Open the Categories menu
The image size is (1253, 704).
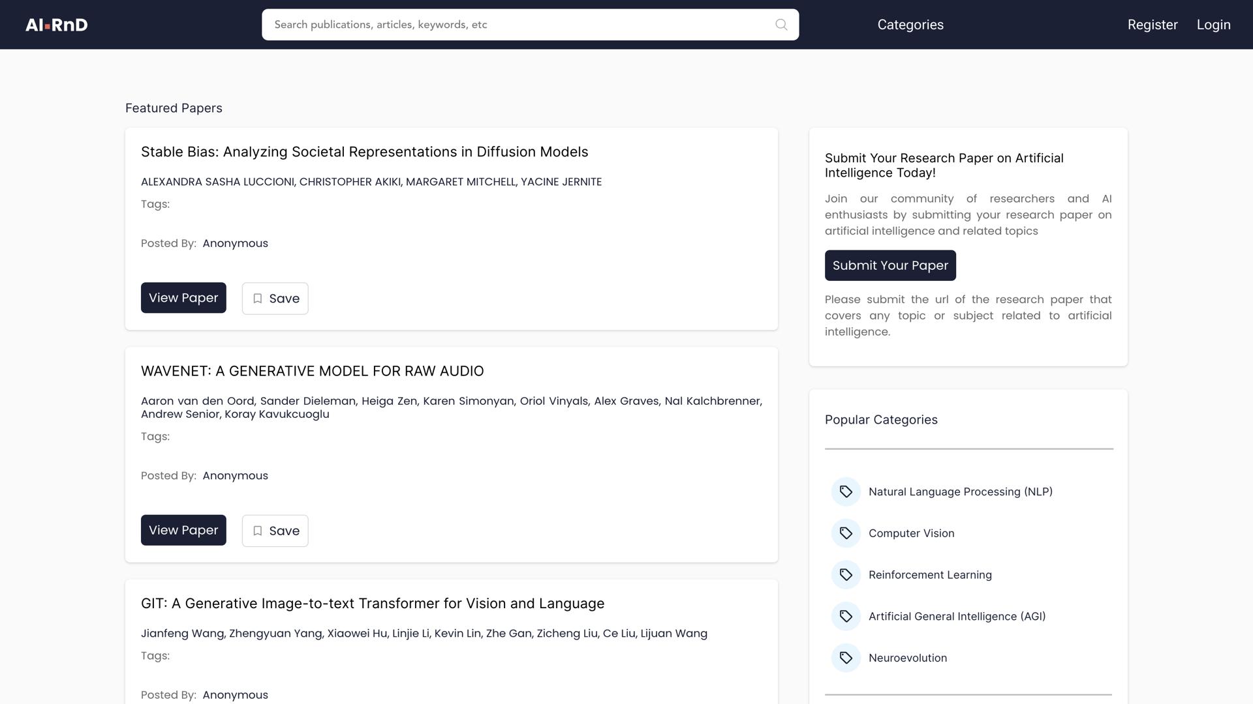click(910, 25)
